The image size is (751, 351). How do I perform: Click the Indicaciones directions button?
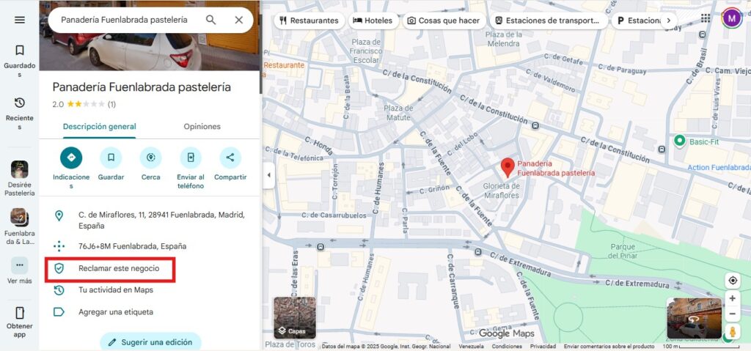coord(71,158)
